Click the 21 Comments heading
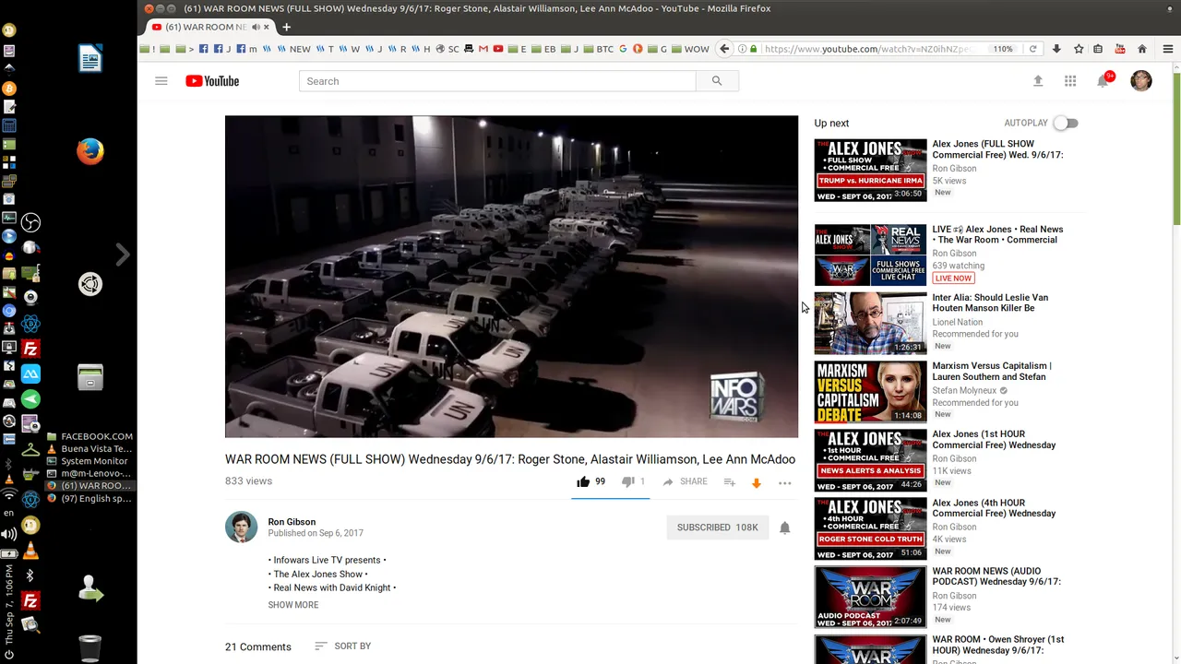The height and width of the screenshot is (664, 1181). pos(258,646)
